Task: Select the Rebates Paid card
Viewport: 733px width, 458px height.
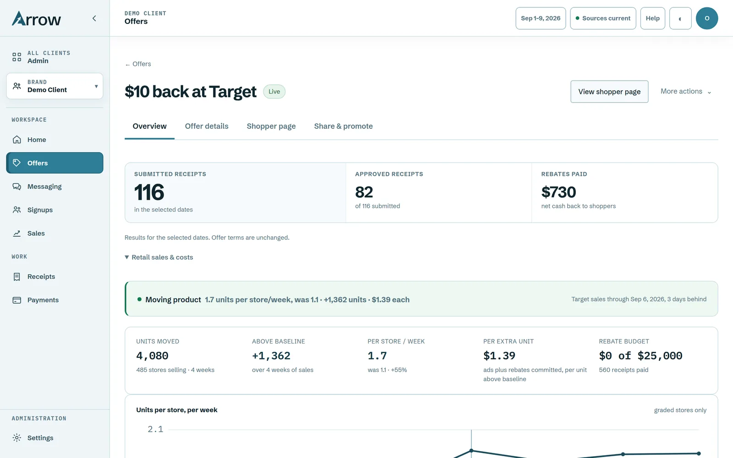Action: tap(625, 193)
